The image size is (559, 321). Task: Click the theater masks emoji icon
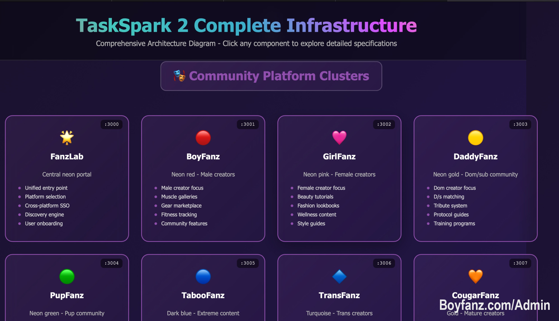[179, 76]
